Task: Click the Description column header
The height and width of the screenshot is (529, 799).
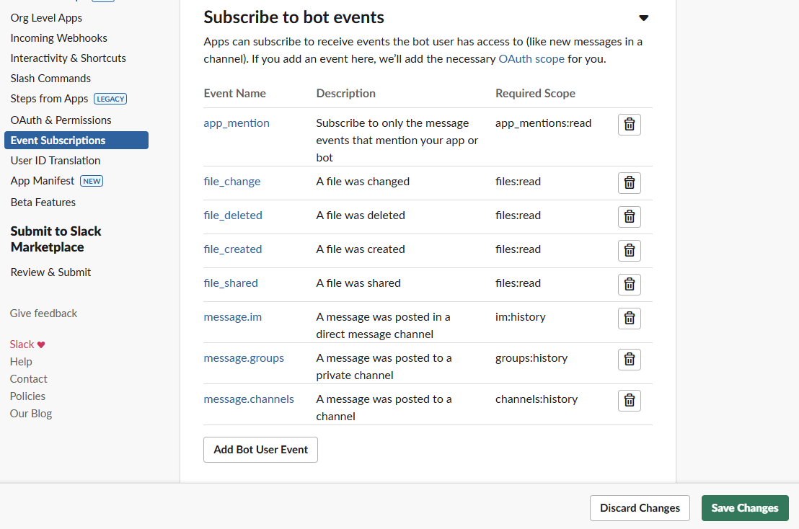Action: pos(346,94)
